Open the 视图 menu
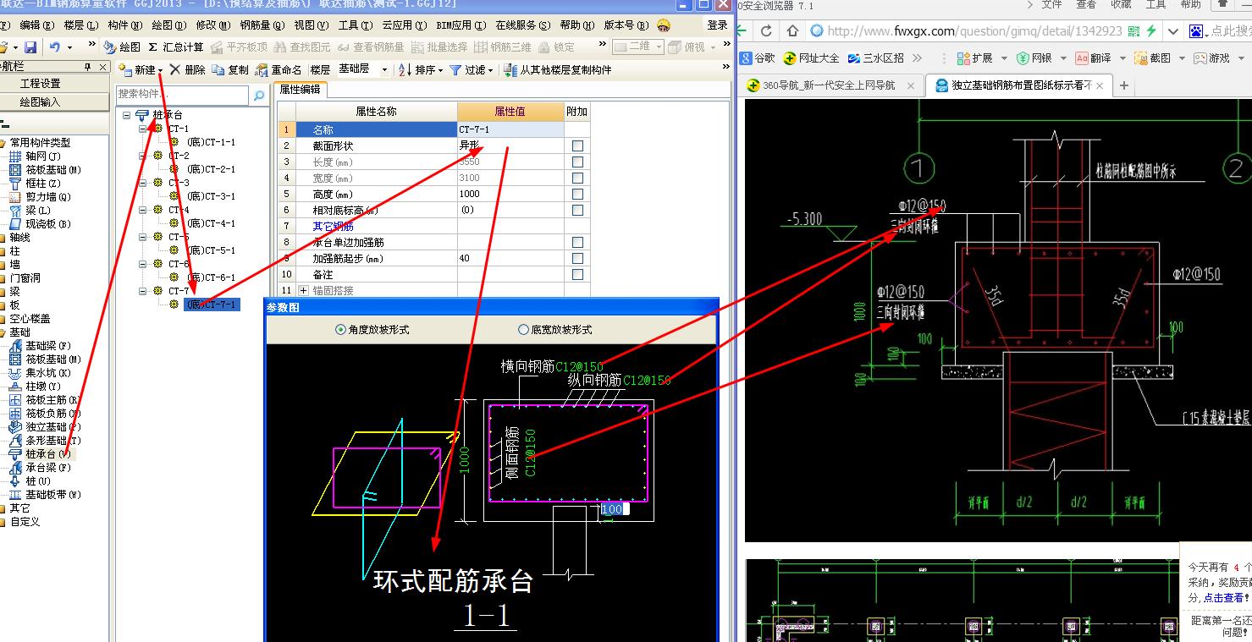 [x=311, y=25]
